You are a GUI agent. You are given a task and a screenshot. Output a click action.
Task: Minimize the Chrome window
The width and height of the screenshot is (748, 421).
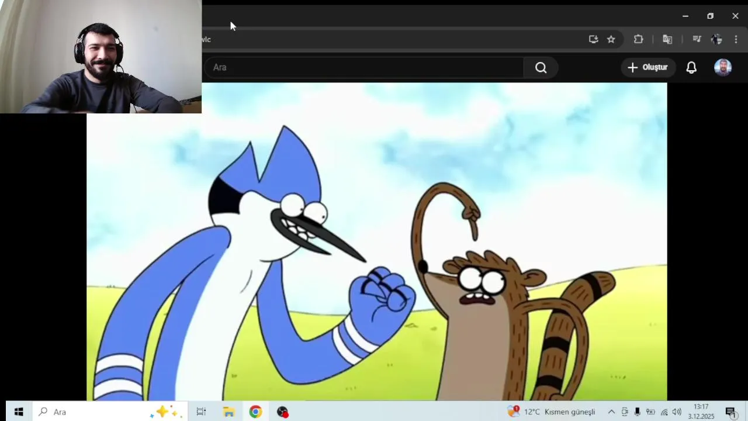point(685,16)
